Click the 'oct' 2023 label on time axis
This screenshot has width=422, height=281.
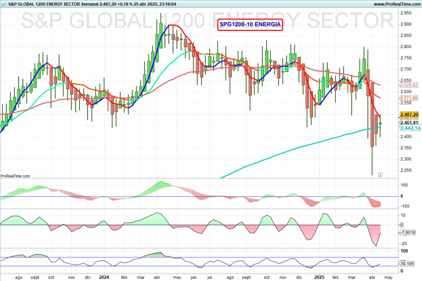click(51, 277)
